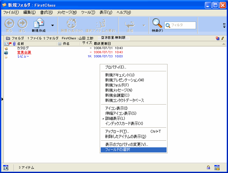Click the attachment paperclip column header icon

pos(14,43)
